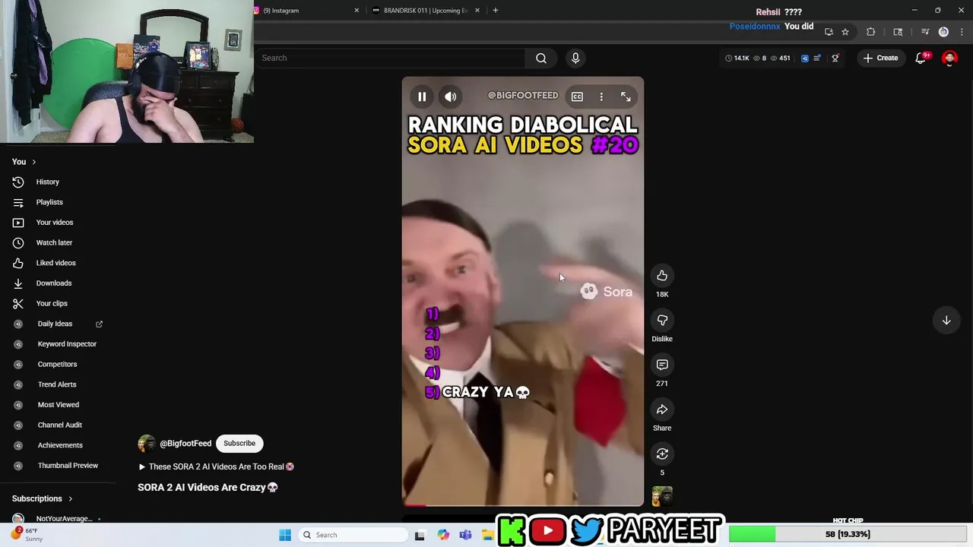Open the @BigfootFeed channel link

185,443
